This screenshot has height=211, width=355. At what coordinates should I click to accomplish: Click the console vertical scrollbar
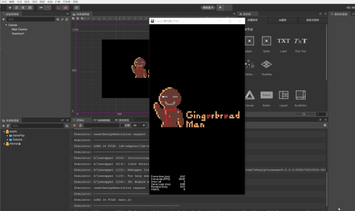[x=327, y=189]
